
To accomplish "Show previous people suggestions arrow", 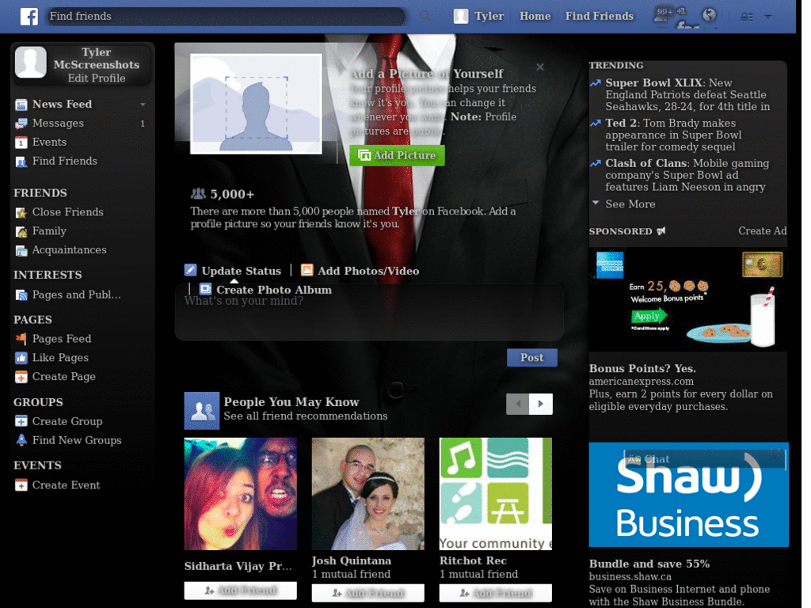I will 518,404.
